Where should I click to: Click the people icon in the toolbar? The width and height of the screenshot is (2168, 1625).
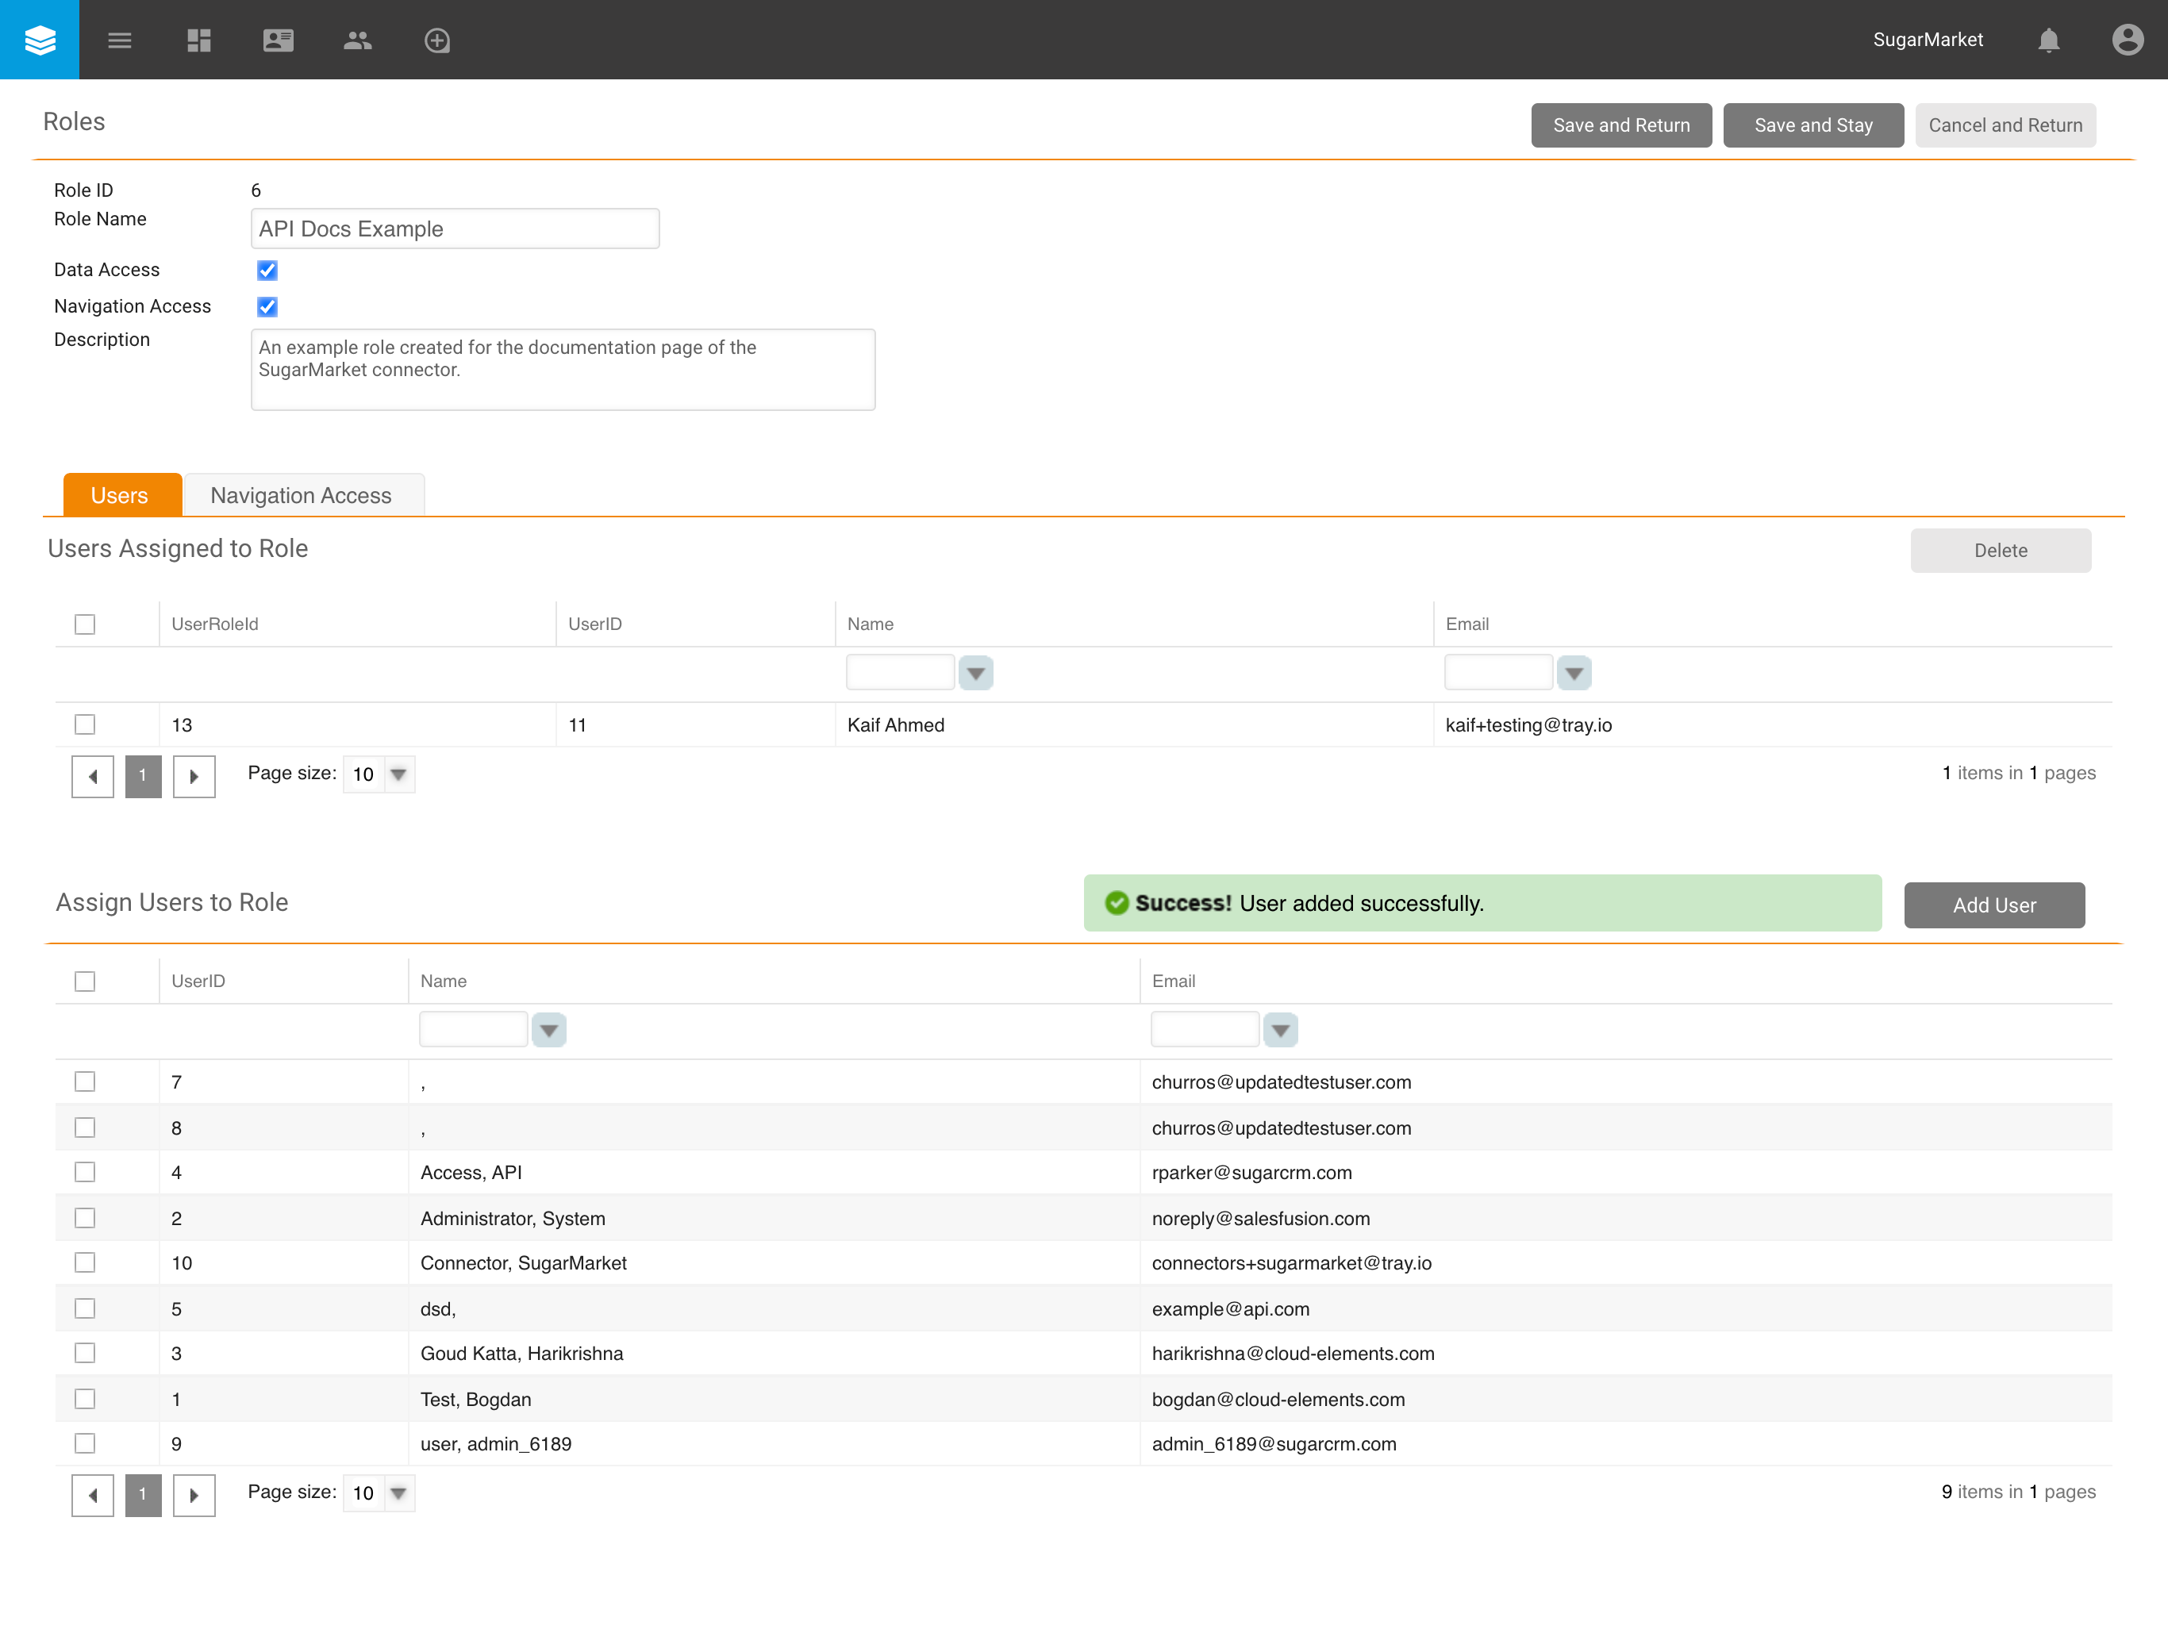pos(358,40)
